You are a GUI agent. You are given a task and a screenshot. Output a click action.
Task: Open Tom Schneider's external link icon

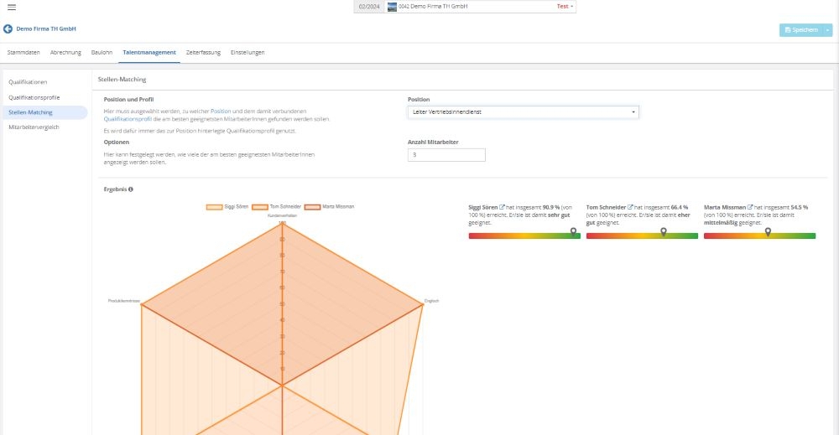click(630, 207)
